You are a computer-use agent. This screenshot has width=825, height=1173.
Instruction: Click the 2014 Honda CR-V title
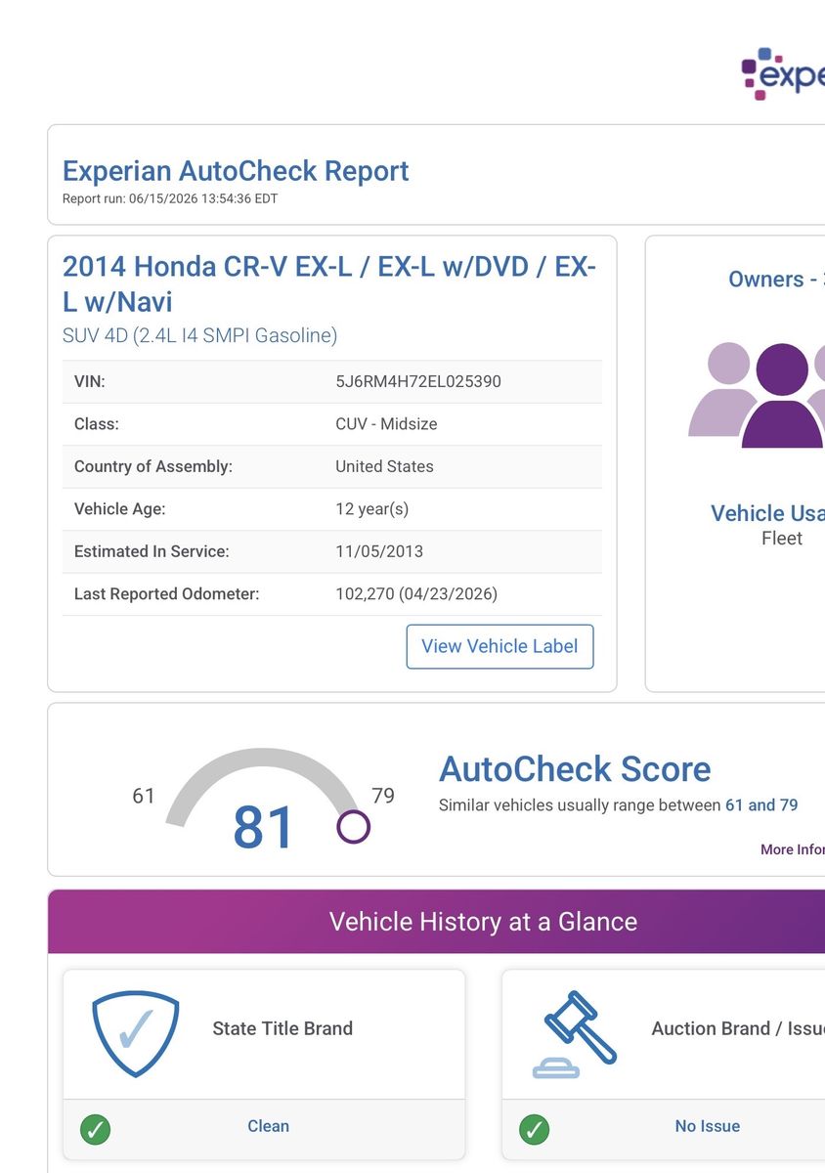pos(329,283)
